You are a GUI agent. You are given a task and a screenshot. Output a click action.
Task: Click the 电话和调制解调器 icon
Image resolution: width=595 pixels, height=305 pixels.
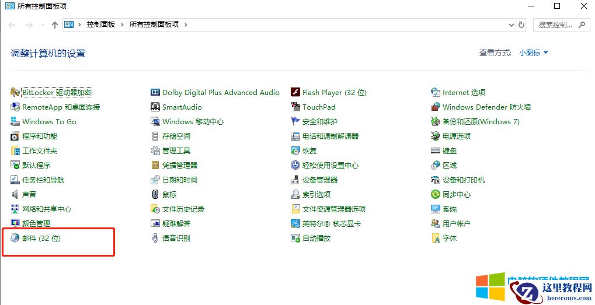point(295,136)
